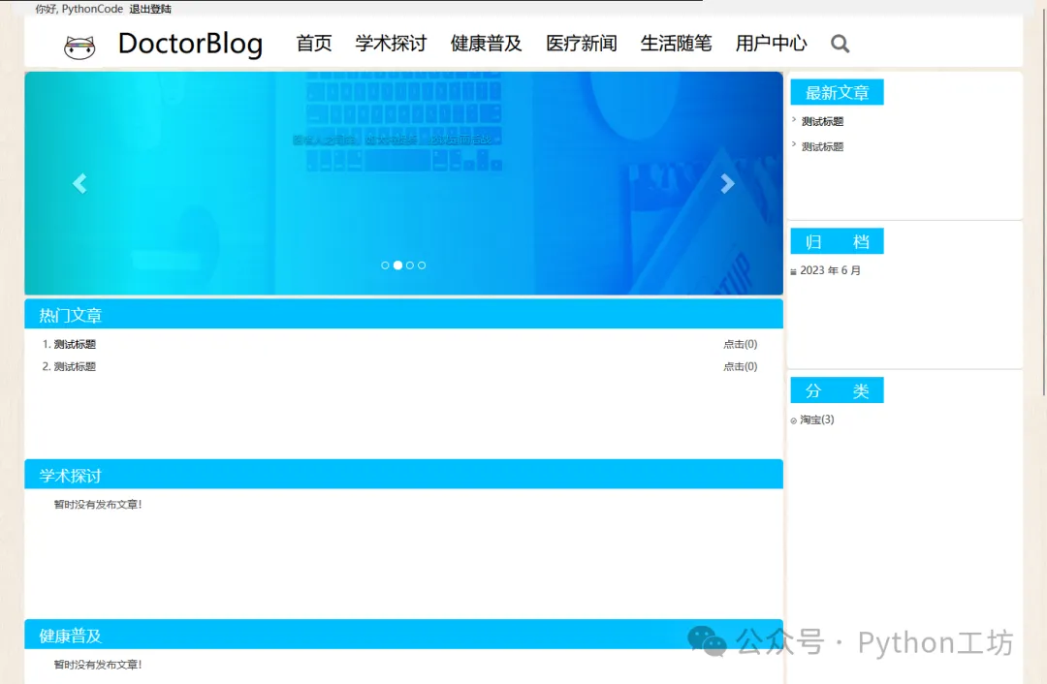Select the fourth carousel indicator dot
The width and height of the screenshot is (1047, 684).
click(x=422, y=264)
